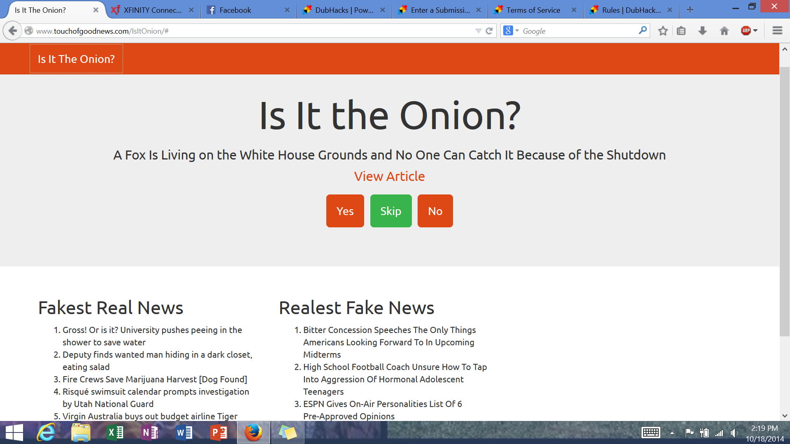Click search magnifier in Google box
Viewport: 790px width, 444px height.
coord(642,30)
